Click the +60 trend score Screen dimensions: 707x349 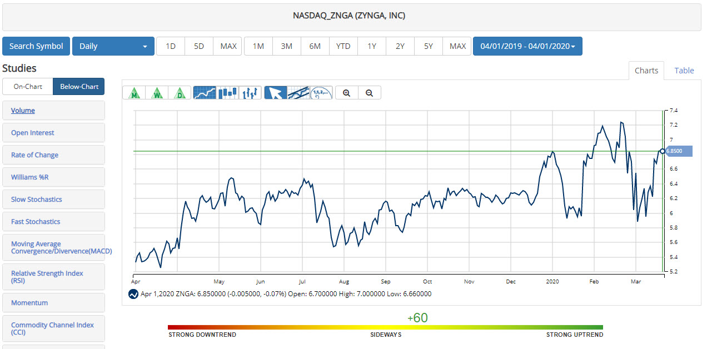(x=417, y=318)
